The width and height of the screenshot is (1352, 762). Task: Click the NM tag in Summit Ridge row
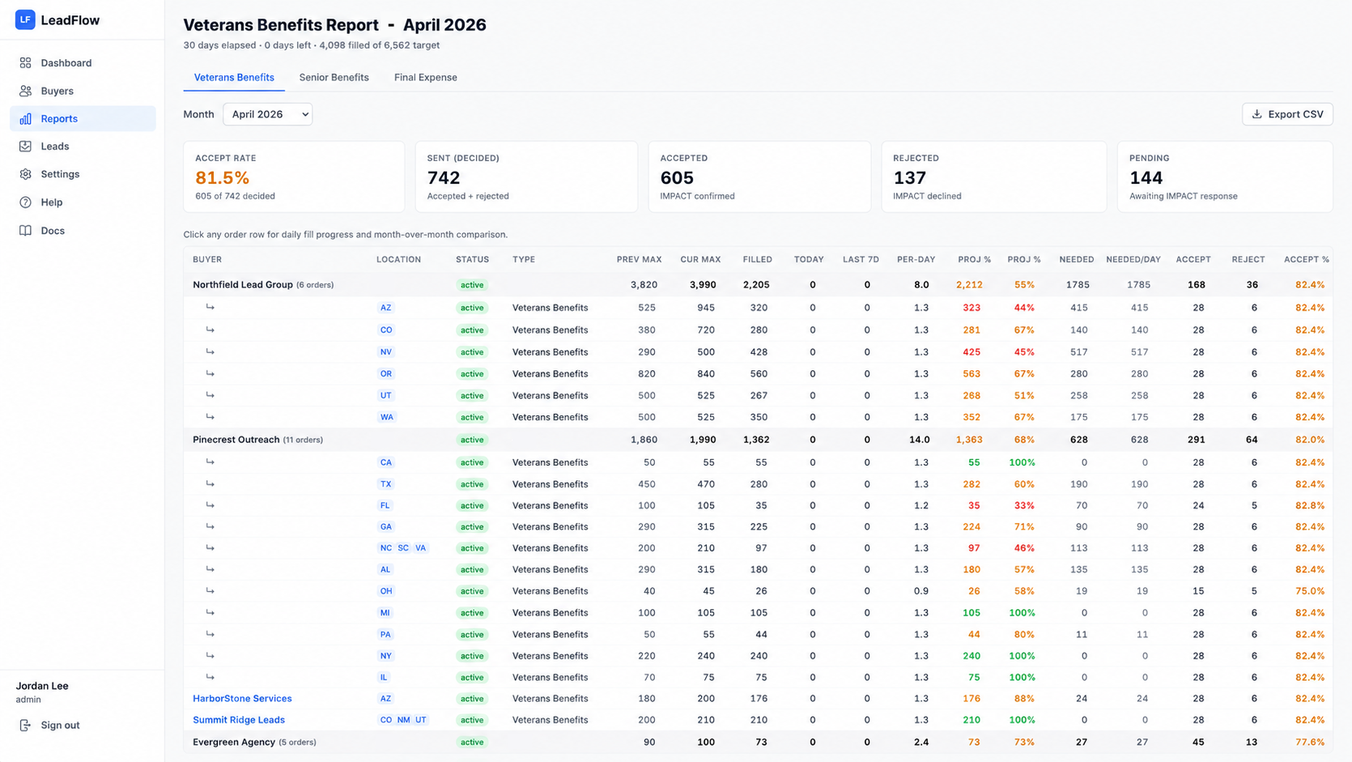[403, 720]
